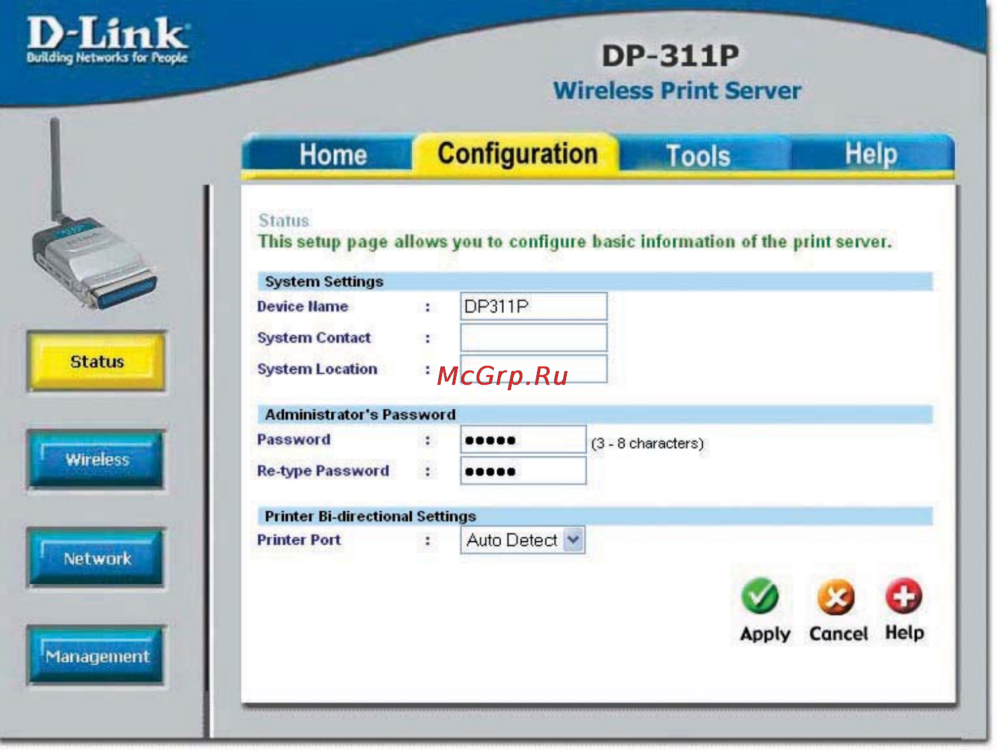
Task: Open the Home tab
Action: 333,155
